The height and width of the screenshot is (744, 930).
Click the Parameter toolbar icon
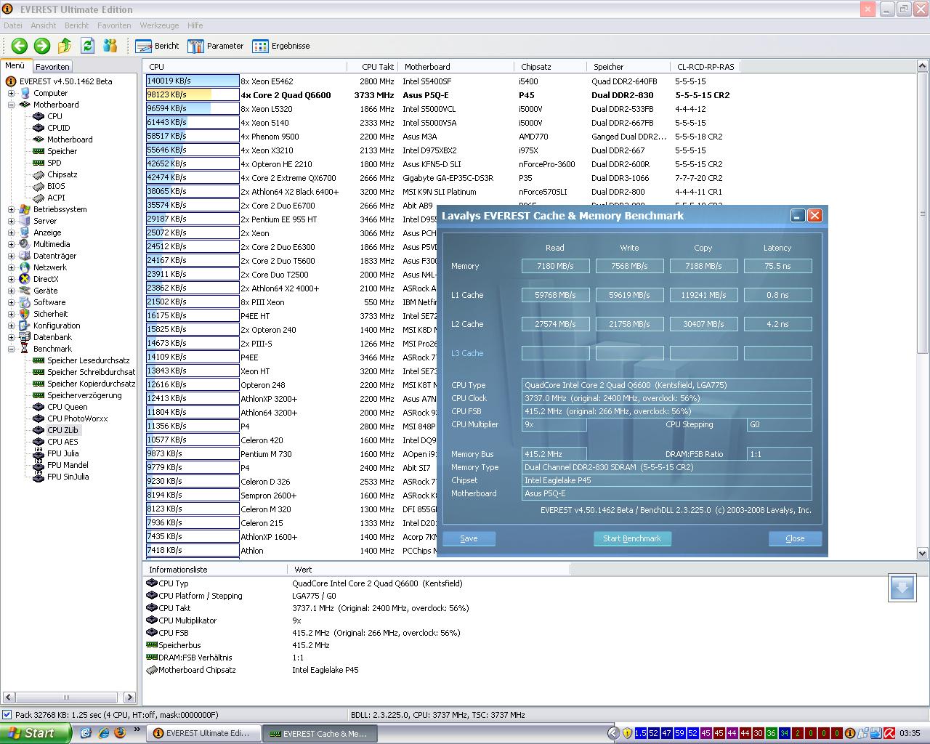coord(216,46)
